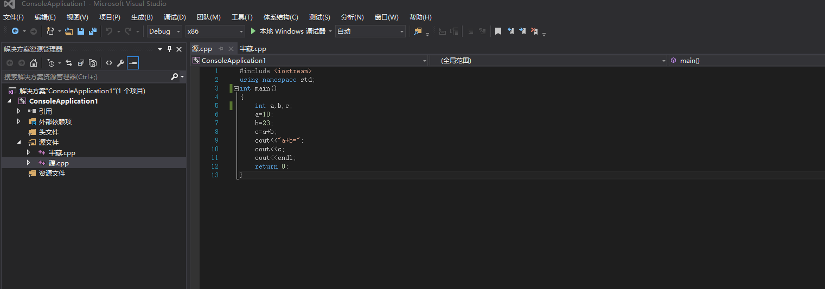Open the debugger target dropdown arrow

(330, 31)
